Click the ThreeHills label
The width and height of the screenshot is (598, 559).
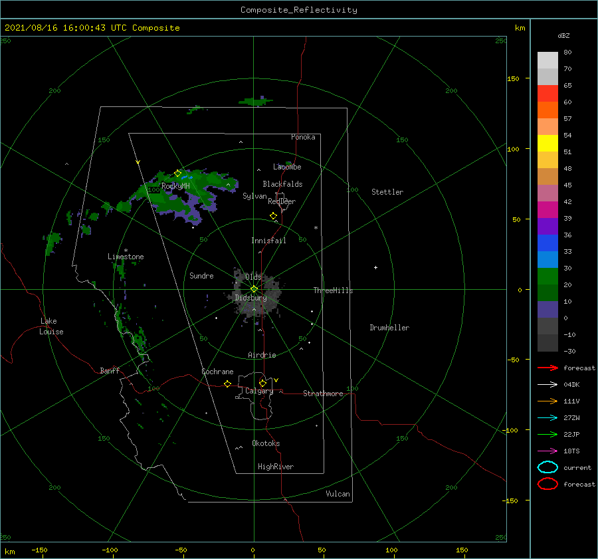click(x=334, y=290)
